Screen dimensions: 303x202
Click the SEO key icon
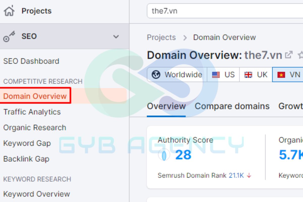[9, 36]
